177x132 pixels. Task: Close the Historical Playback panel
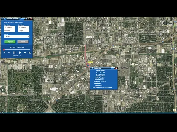pyautogui.click(x=31, y=19)
